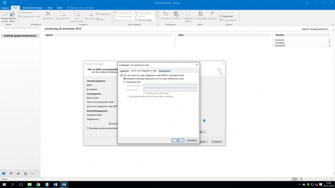Click OK in the e-mail settings dialog
Screen dimensions: 335x188
pyautogui.click(x=178, y=140)
